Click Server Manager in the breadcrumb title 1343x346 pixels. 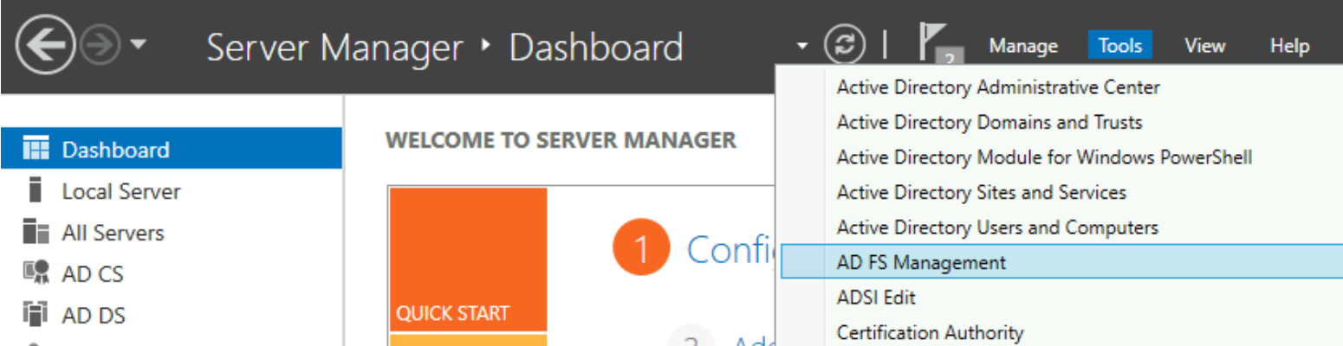pos(334,47)
